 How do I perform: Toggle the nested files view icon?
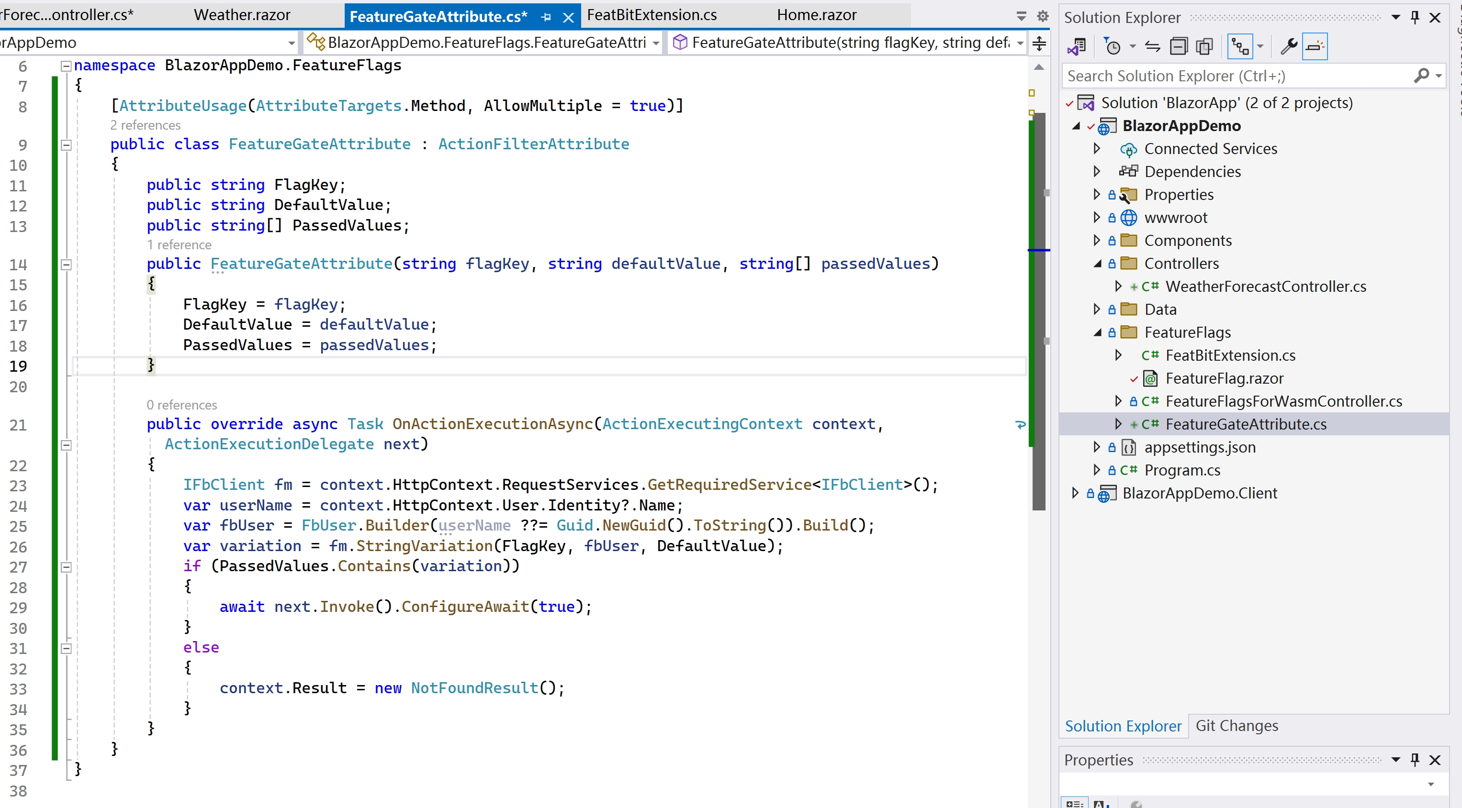(x=1240, y=46)
